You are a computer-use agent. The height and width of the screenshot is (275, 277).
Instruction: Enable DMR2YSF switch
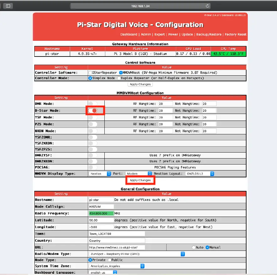pos(93,155)
